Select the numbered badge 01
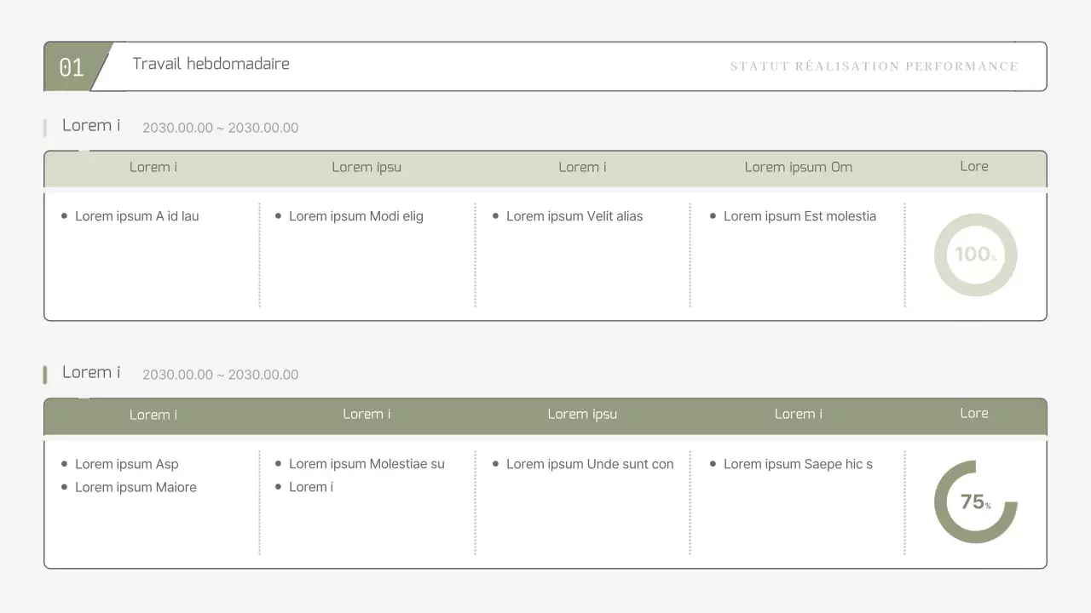 click(72, 66)
